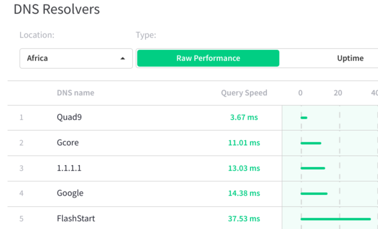
Task: Click the DNS name column header
Action: [75, 93]
